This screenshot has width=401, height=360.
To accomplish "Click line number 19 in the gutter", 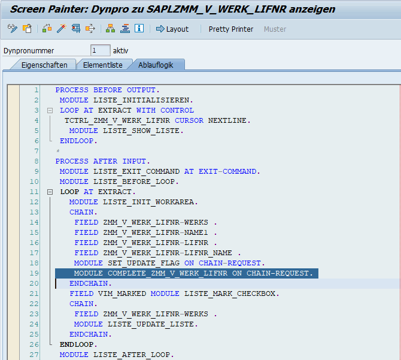I will point(34,273).
